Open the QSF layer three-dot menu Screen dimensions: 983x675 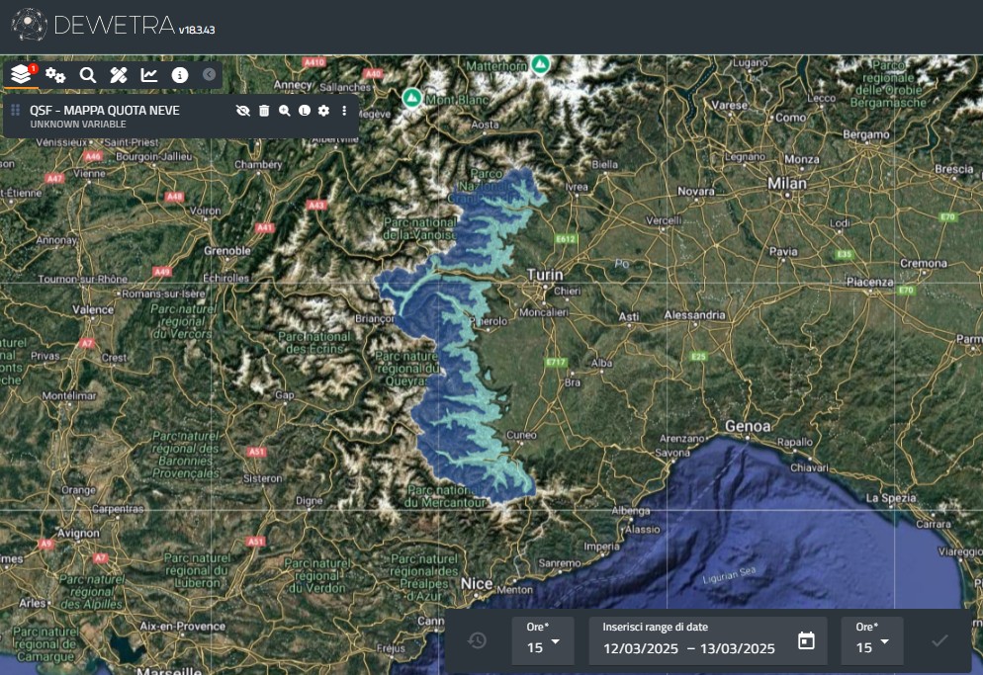(x=344, y=111)
